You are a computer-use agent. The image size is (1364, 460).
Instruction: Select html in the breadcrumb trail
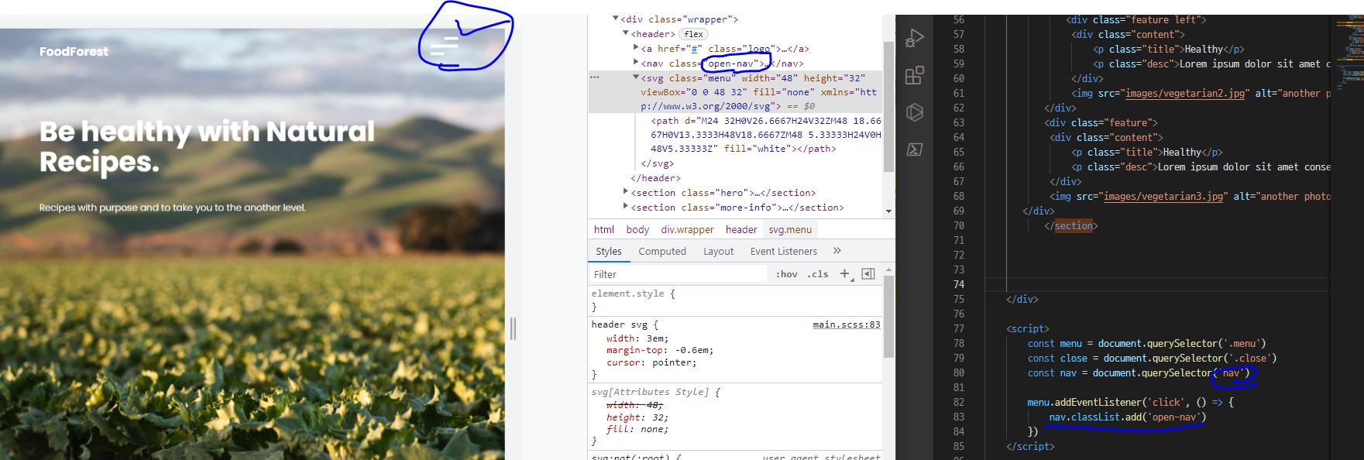(604, 229)
